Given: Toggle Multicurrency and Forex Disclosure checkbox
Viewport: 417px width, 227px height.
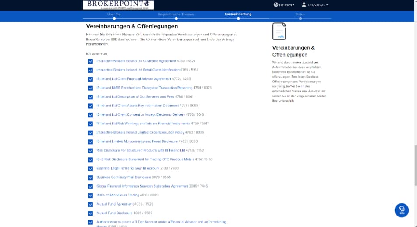Looking at the screenshot, I should (x=90, y=142).
